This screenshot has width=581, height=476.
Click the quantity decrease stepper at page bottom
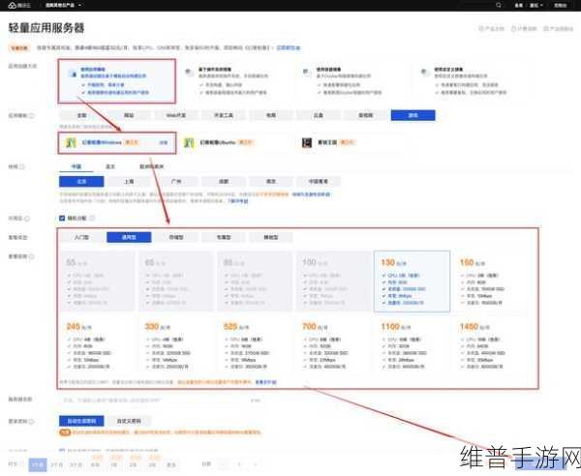[224, 464]
